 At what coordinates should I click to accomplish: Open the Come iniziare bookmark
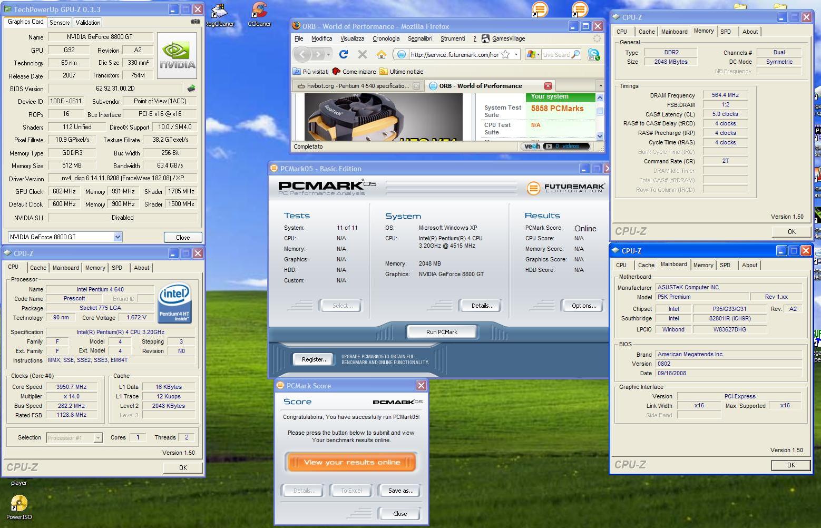coord(354,72)
